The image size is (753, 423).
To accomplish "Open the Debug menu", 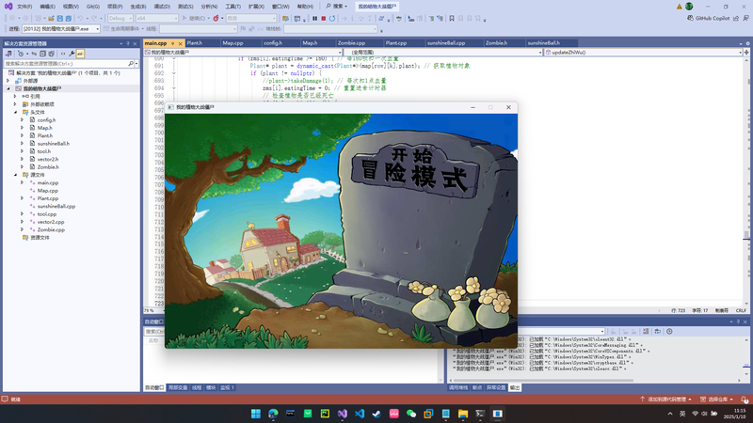I will click(x=162, y=7).
